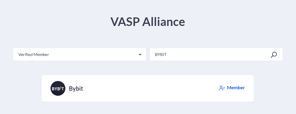
Task: Click the empty area of the search box
Action: point(217,54)
